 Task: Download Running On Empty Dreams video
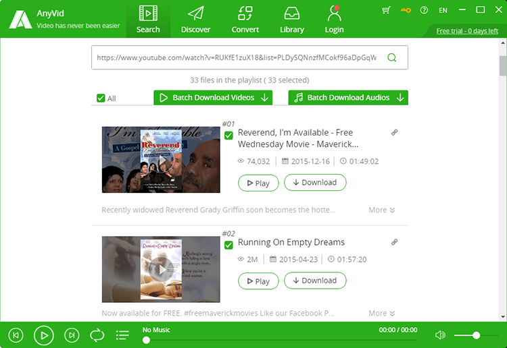tap(315, 281)
